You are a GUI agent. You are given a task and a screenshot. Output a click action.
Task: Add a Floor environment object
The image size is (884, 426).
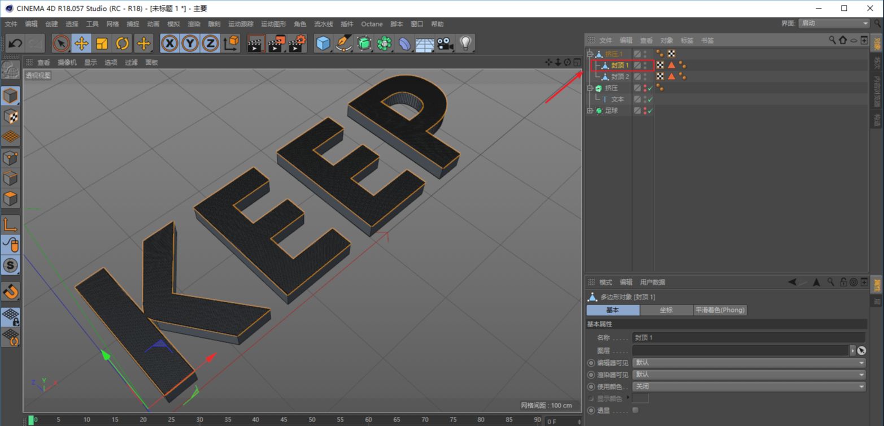point(425,44)
